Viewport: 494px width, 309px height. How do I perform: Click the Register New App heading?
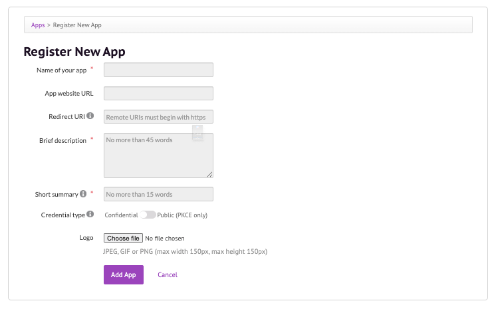[x=74, y=51]
